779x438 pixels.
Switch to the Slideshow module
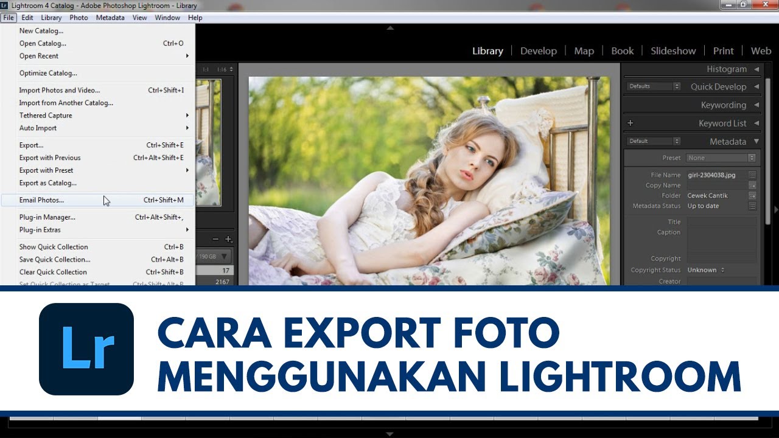[673, 51]
